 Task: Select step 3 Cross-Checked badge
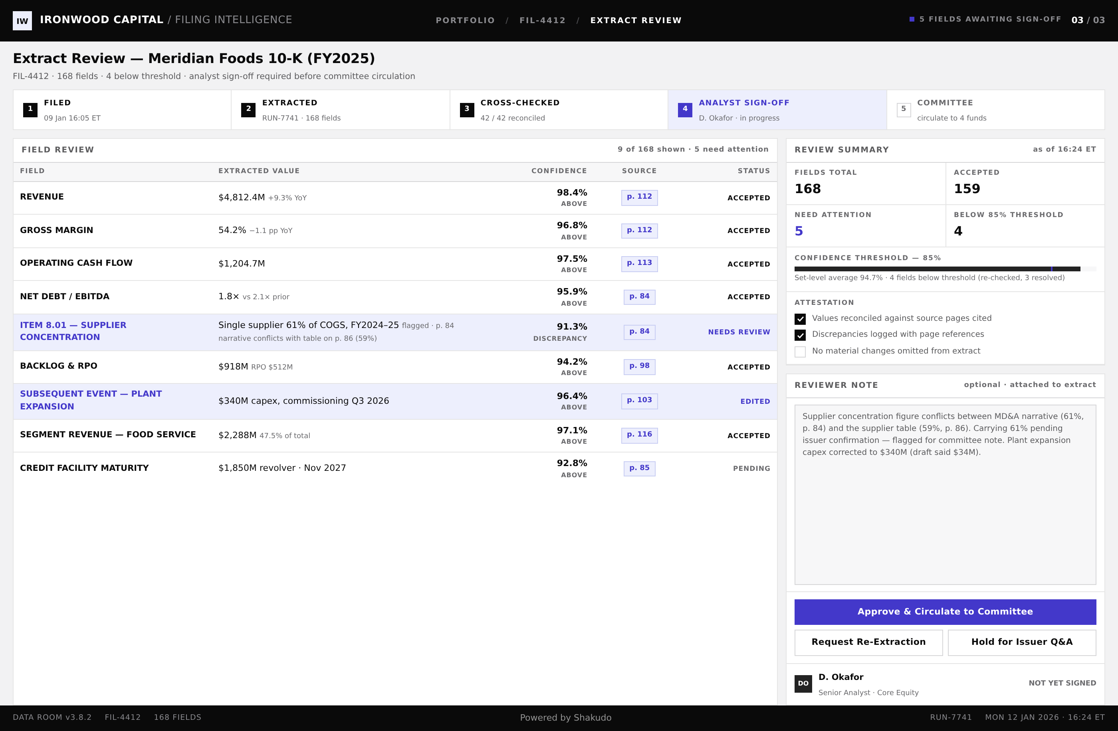pyautogui.click(x=466, y=110)
